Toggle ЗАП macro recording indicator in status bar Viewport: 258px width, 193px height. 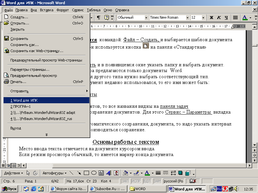pyautogui.click(x=125, y=181)
